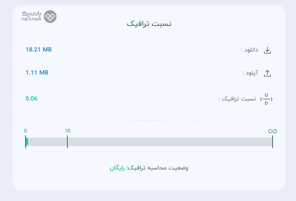296x201 pixels.
Task: Click the نسبت ترافیک card title
Action: pyautogui.click(x=149, y=24)
